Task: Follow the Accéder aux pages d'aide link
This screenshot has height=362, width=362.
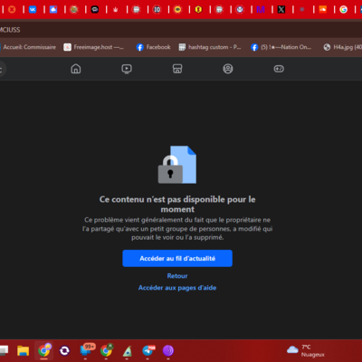Action: pos(177,288)
